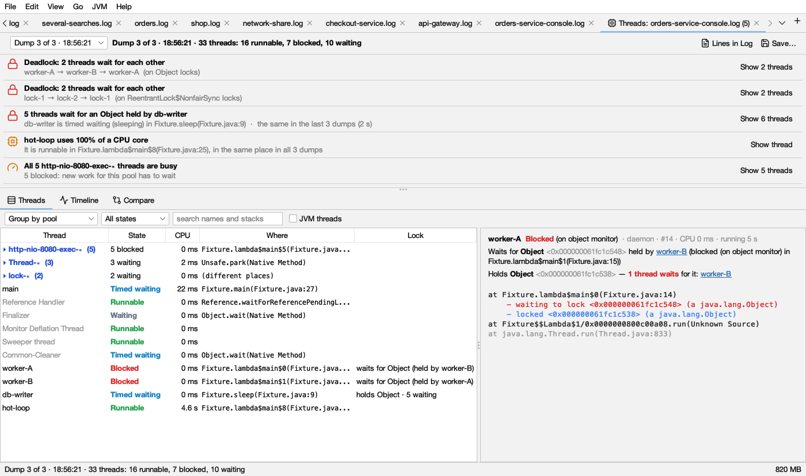Click the CPU chip icon beside hot-loop issue
The height and width of the screenshot is (476, 806).
pos(12,141)
